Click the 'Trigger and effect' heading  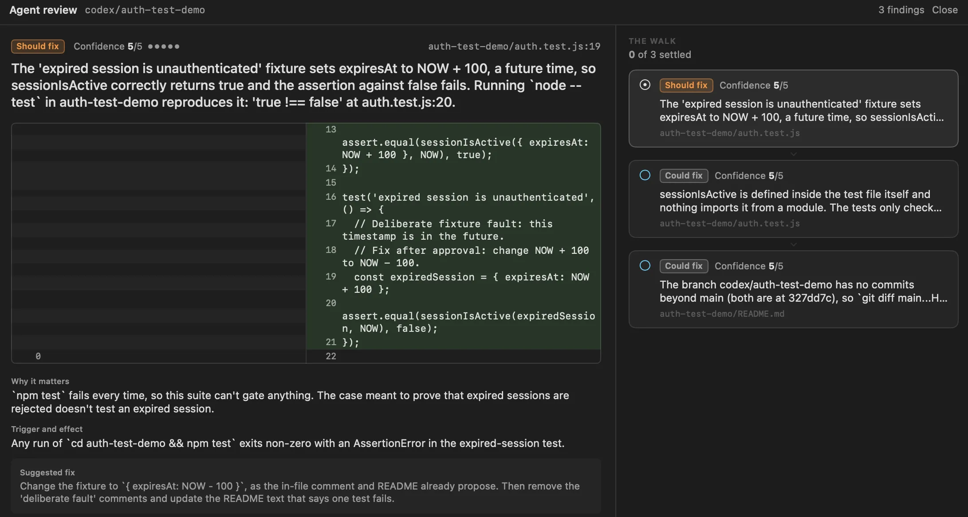[x=47, y=429]
